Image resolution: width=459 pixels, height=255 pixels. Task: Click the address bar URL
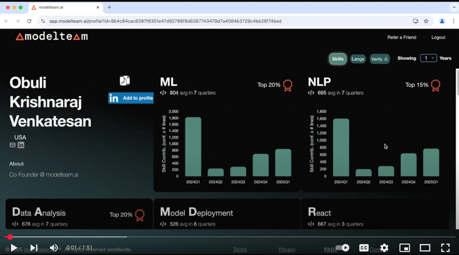165,21
